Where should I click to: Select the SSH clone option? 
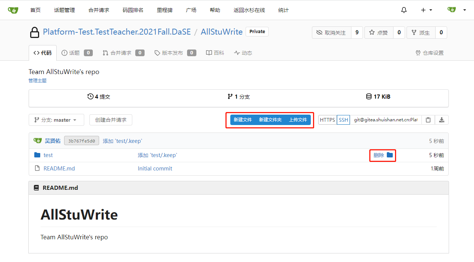point(343,120)
